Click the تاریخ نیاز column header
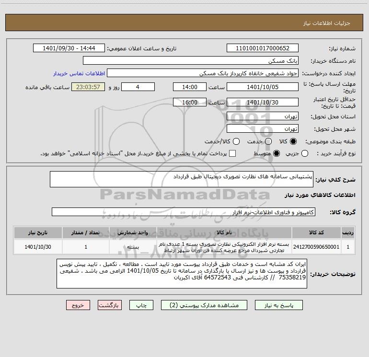369x357 pixels. click(38, 232)
